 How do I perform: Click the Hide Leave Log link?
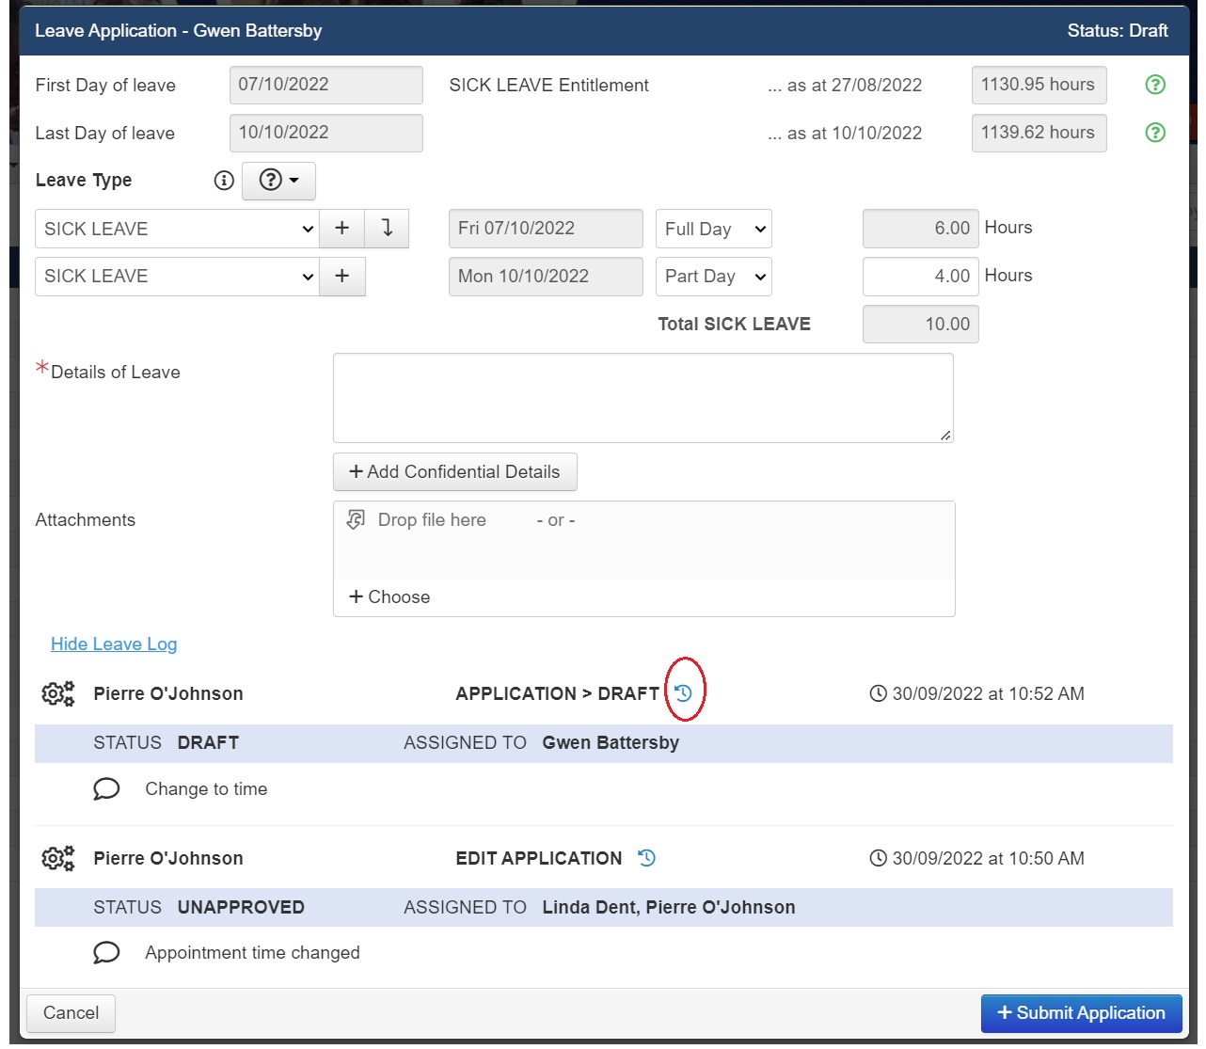click(114, 644)
